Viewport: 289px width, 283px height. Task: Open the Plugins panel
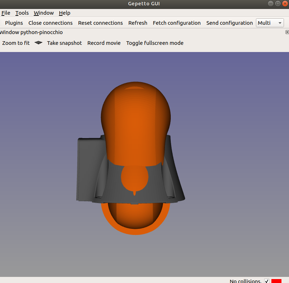[14, 23]
